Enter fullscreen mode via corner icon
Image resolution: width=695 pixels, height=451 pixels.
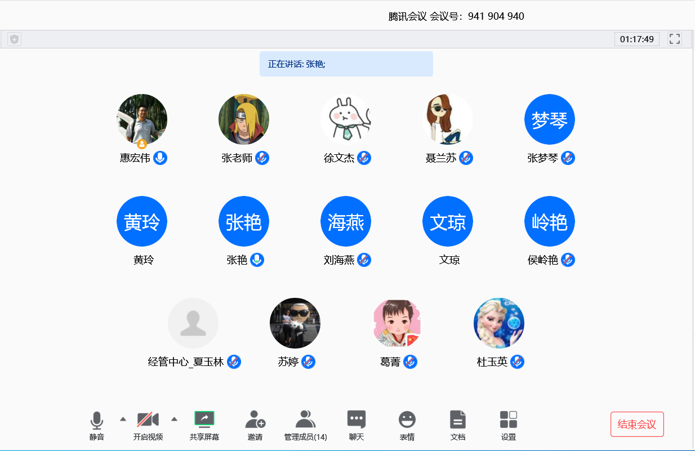tap(675, 39)
